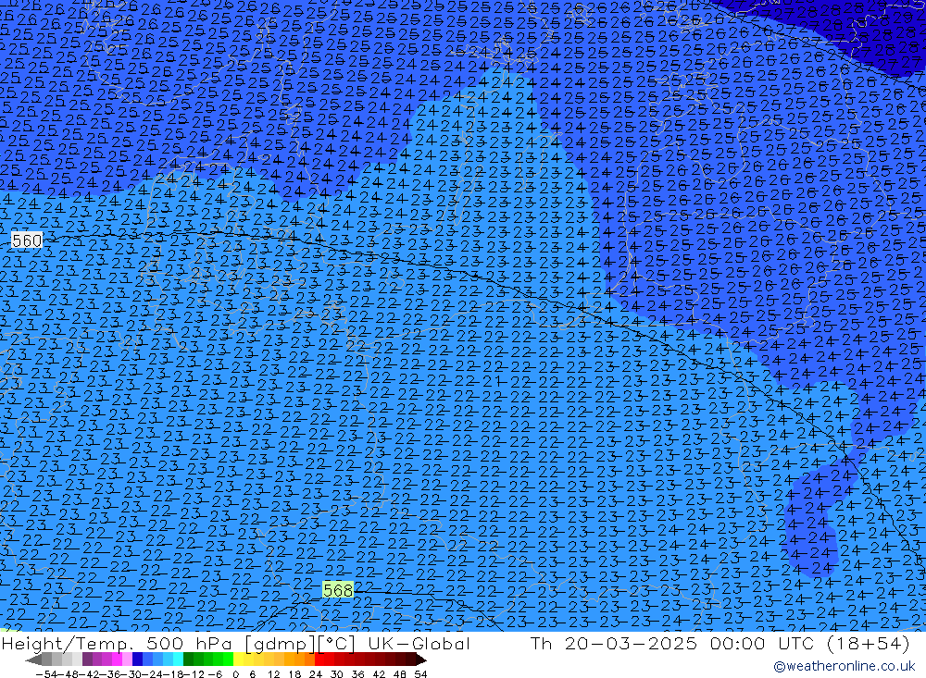Click the bright red legend swatch at 24

click(319, 660)
